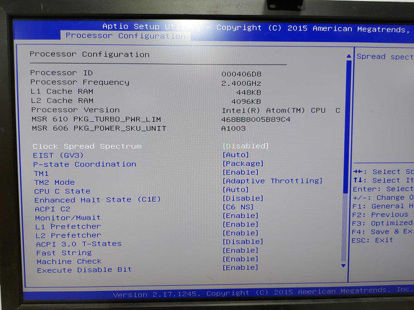Viewport: 414px width, 310px height.
Task: Select the Fast String setting
Action: (64, 253)
